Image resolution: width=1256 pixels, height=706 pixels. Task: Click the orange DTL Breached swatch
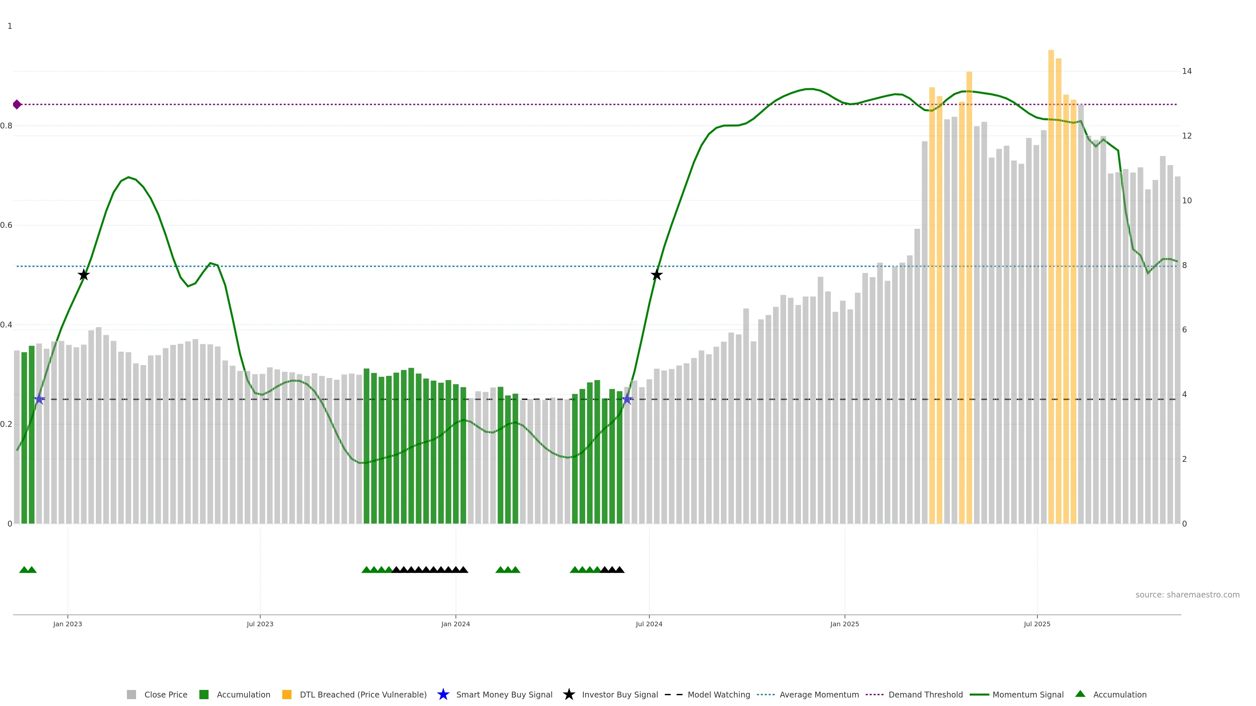coord(287,694)
